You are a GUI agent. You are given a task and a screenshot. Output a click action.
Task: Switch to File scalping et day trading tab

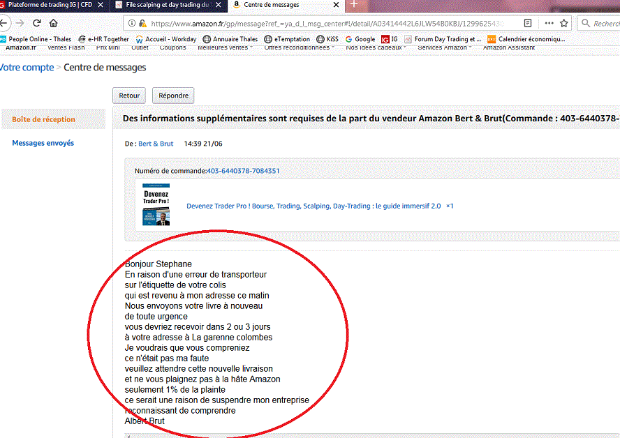click(168, 5)
